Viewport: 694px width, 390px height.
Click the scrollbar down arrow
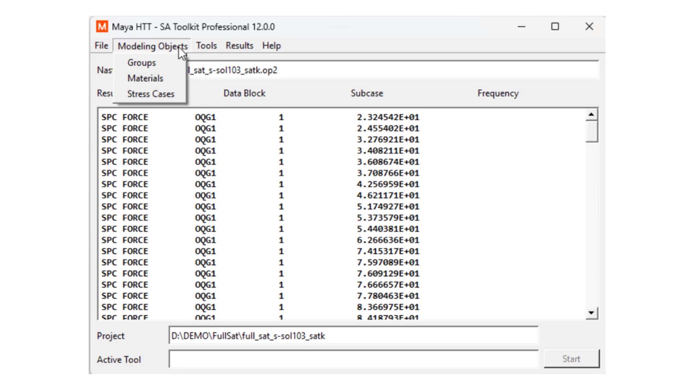pyautogui.click(x=591, y=313)
